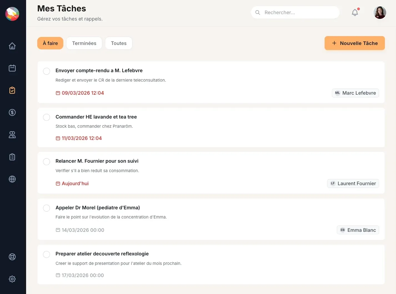Screen dimensions: 396x294
Task: Open the Billing dollar icon in sidebar
Action: [12, 112]
